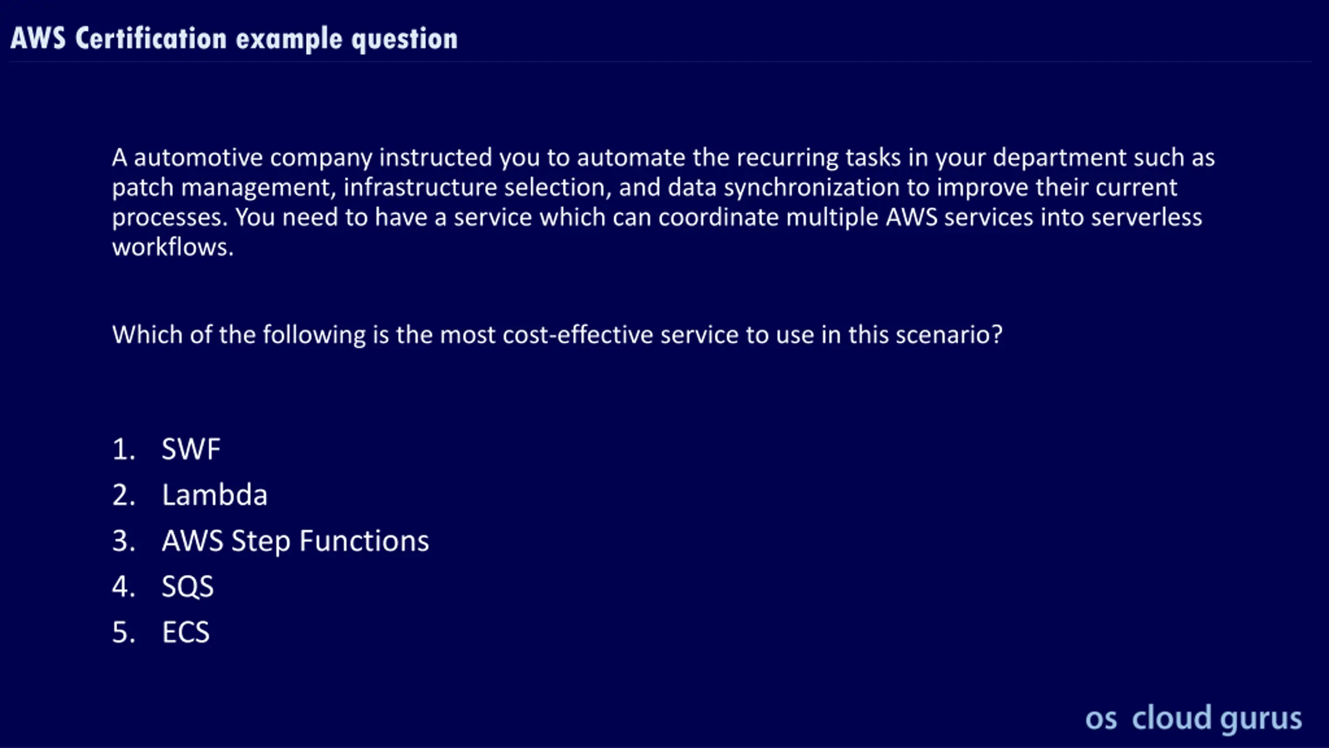Click the words 'automotive company' in first line

pos(253,158)
